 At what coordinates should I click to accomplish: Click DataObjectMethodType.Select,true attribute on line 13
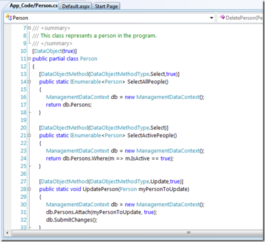[x=109, y=74]
